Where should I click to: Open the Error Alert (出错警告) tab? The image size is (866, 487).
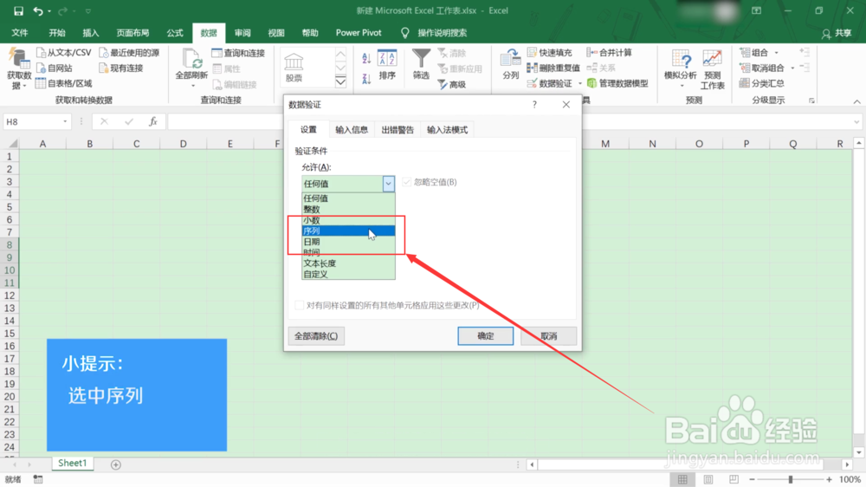point(397,130)
